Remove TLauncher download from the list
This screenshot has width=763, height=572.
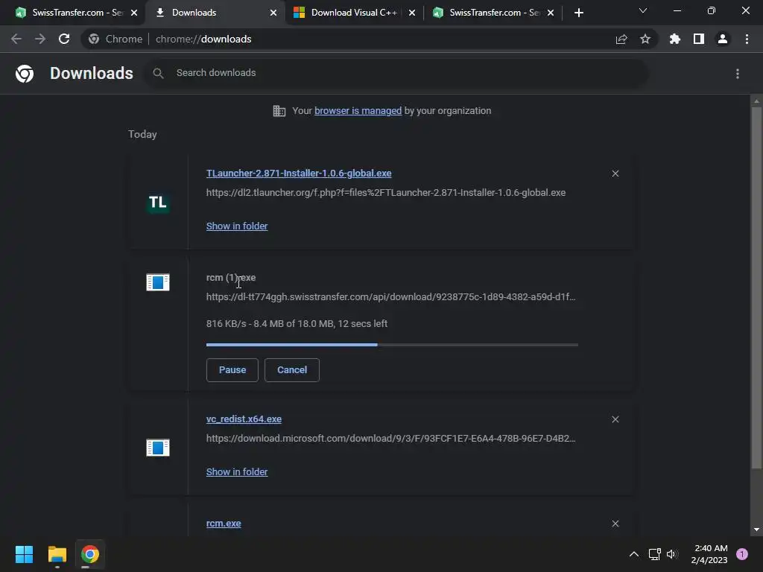[615, 174]
